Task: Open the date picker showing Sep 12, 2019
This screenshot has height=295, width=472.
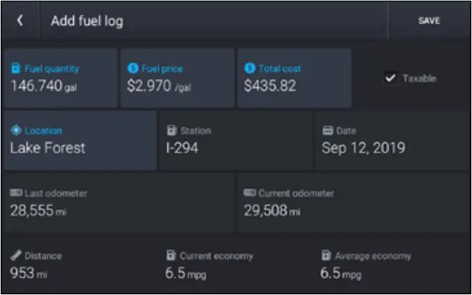Action: coord(363,148)
